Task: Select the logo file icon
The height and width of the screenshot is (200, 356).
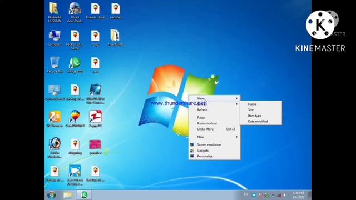Action: pos(95,36)
